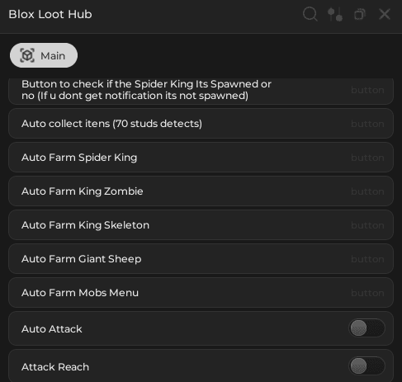Click the Auto Attack label text
402x382 pixels.
[52, 329]
